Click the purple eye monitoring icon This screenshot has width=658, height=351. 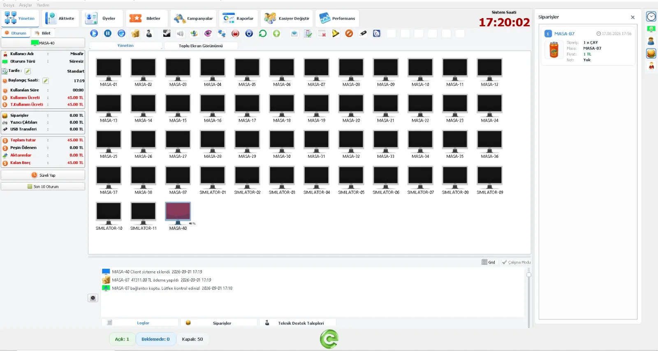208,33
